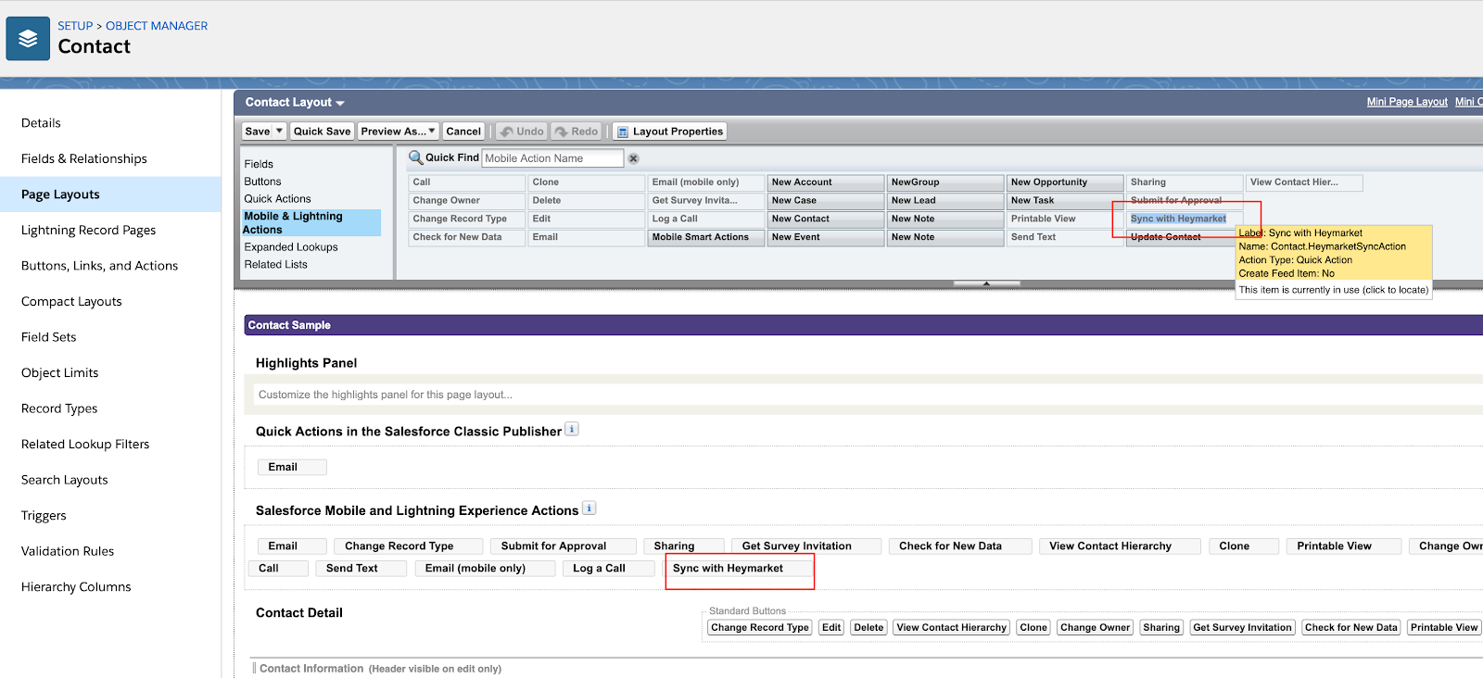Click the Quick Find input field
The width and height of the screenshot is (1483, 678).
click(x=552, y=158)
